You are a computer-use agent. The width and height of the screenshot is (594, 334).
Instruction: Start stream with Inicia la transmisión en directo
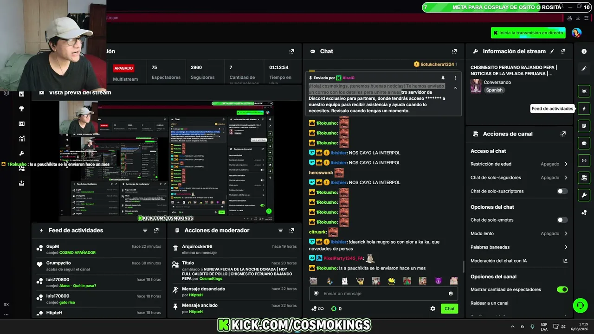click(x=528, y=33)
